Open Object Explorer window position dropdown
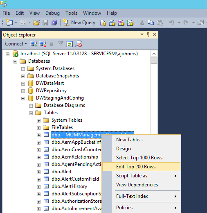Viewport: 207px width, 213px height. 142,34
